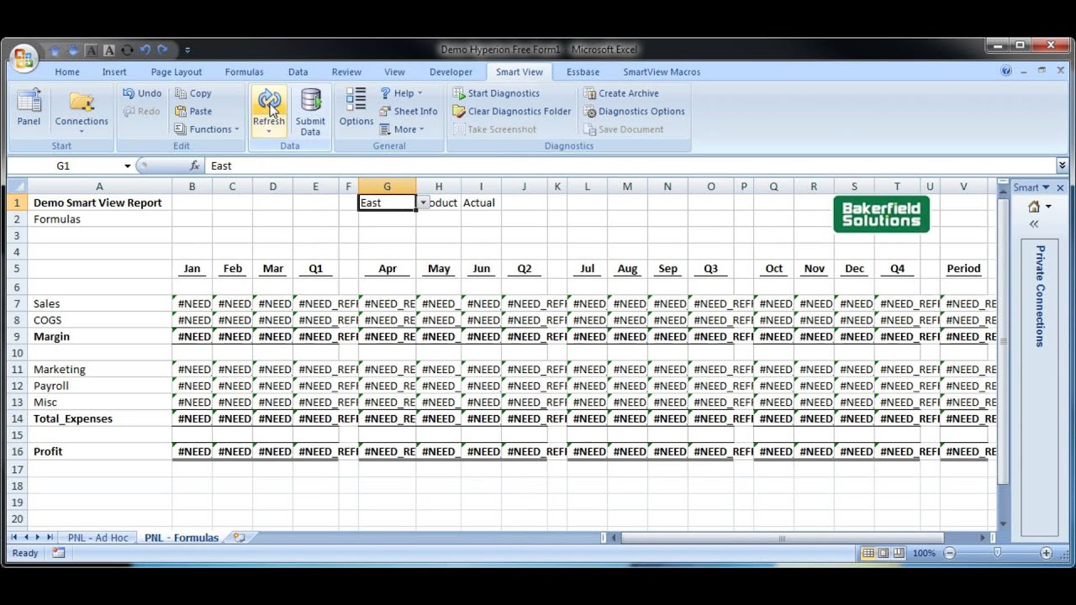The image size is (1076, 605).
Task: Click Start Diagnostics
Action: click(x=496, y=93)
